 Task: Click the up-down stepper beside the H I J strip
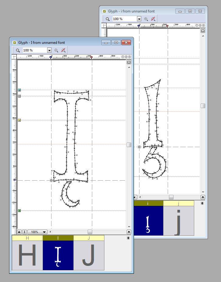click(128, 238)
